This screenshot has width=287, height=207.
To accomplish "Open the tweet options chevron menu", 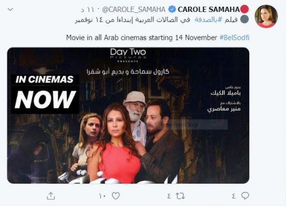I will tap(10, 9).
